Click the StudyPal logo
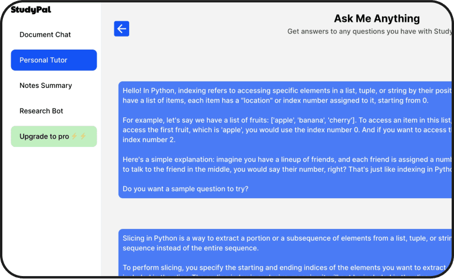 (x=31, y=10)
